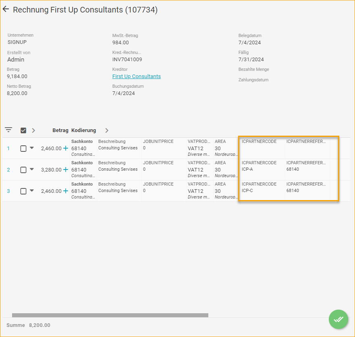Open the First Up Consultants vendor link
355x337 pixels.
136,76
